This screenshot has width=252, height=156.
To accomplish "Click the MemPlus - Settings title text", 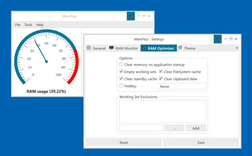I will 149,39.
